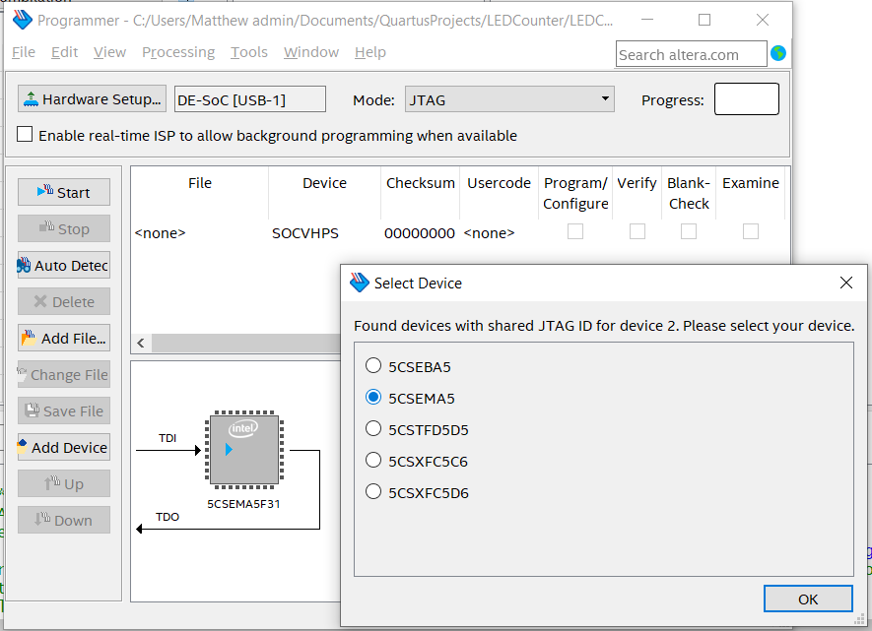
Task: Click the Add Device button
Action: pos(64,447)
